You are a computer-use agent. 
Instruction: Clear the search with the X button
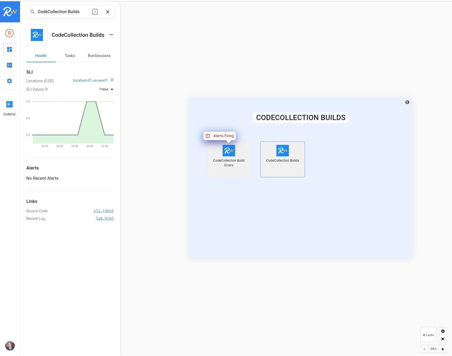(x=108, y=12)
